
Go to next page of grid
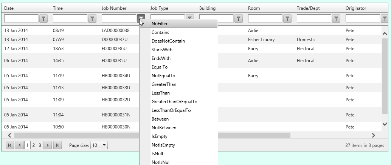[x=48, y=145]
